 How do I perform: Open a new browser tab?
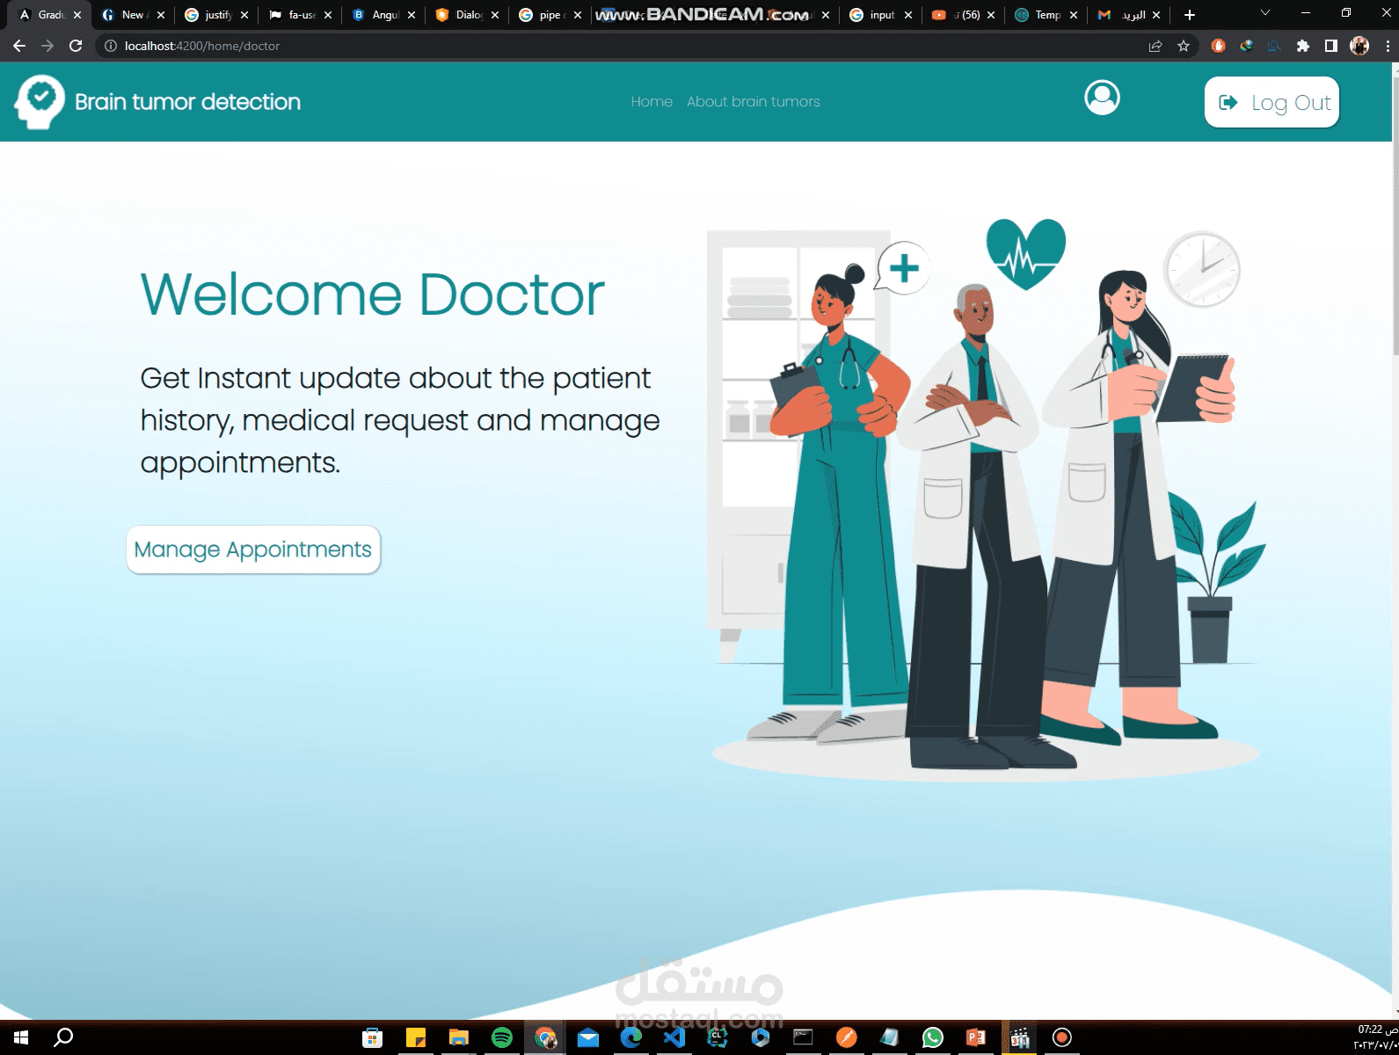(1190, 15)
